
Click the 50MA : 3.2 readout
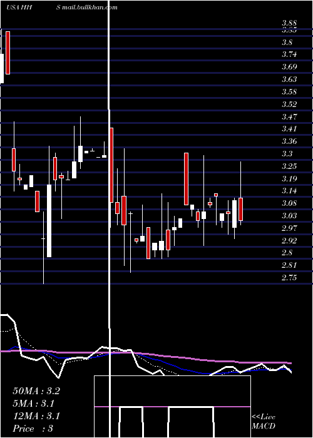point(36,391)
